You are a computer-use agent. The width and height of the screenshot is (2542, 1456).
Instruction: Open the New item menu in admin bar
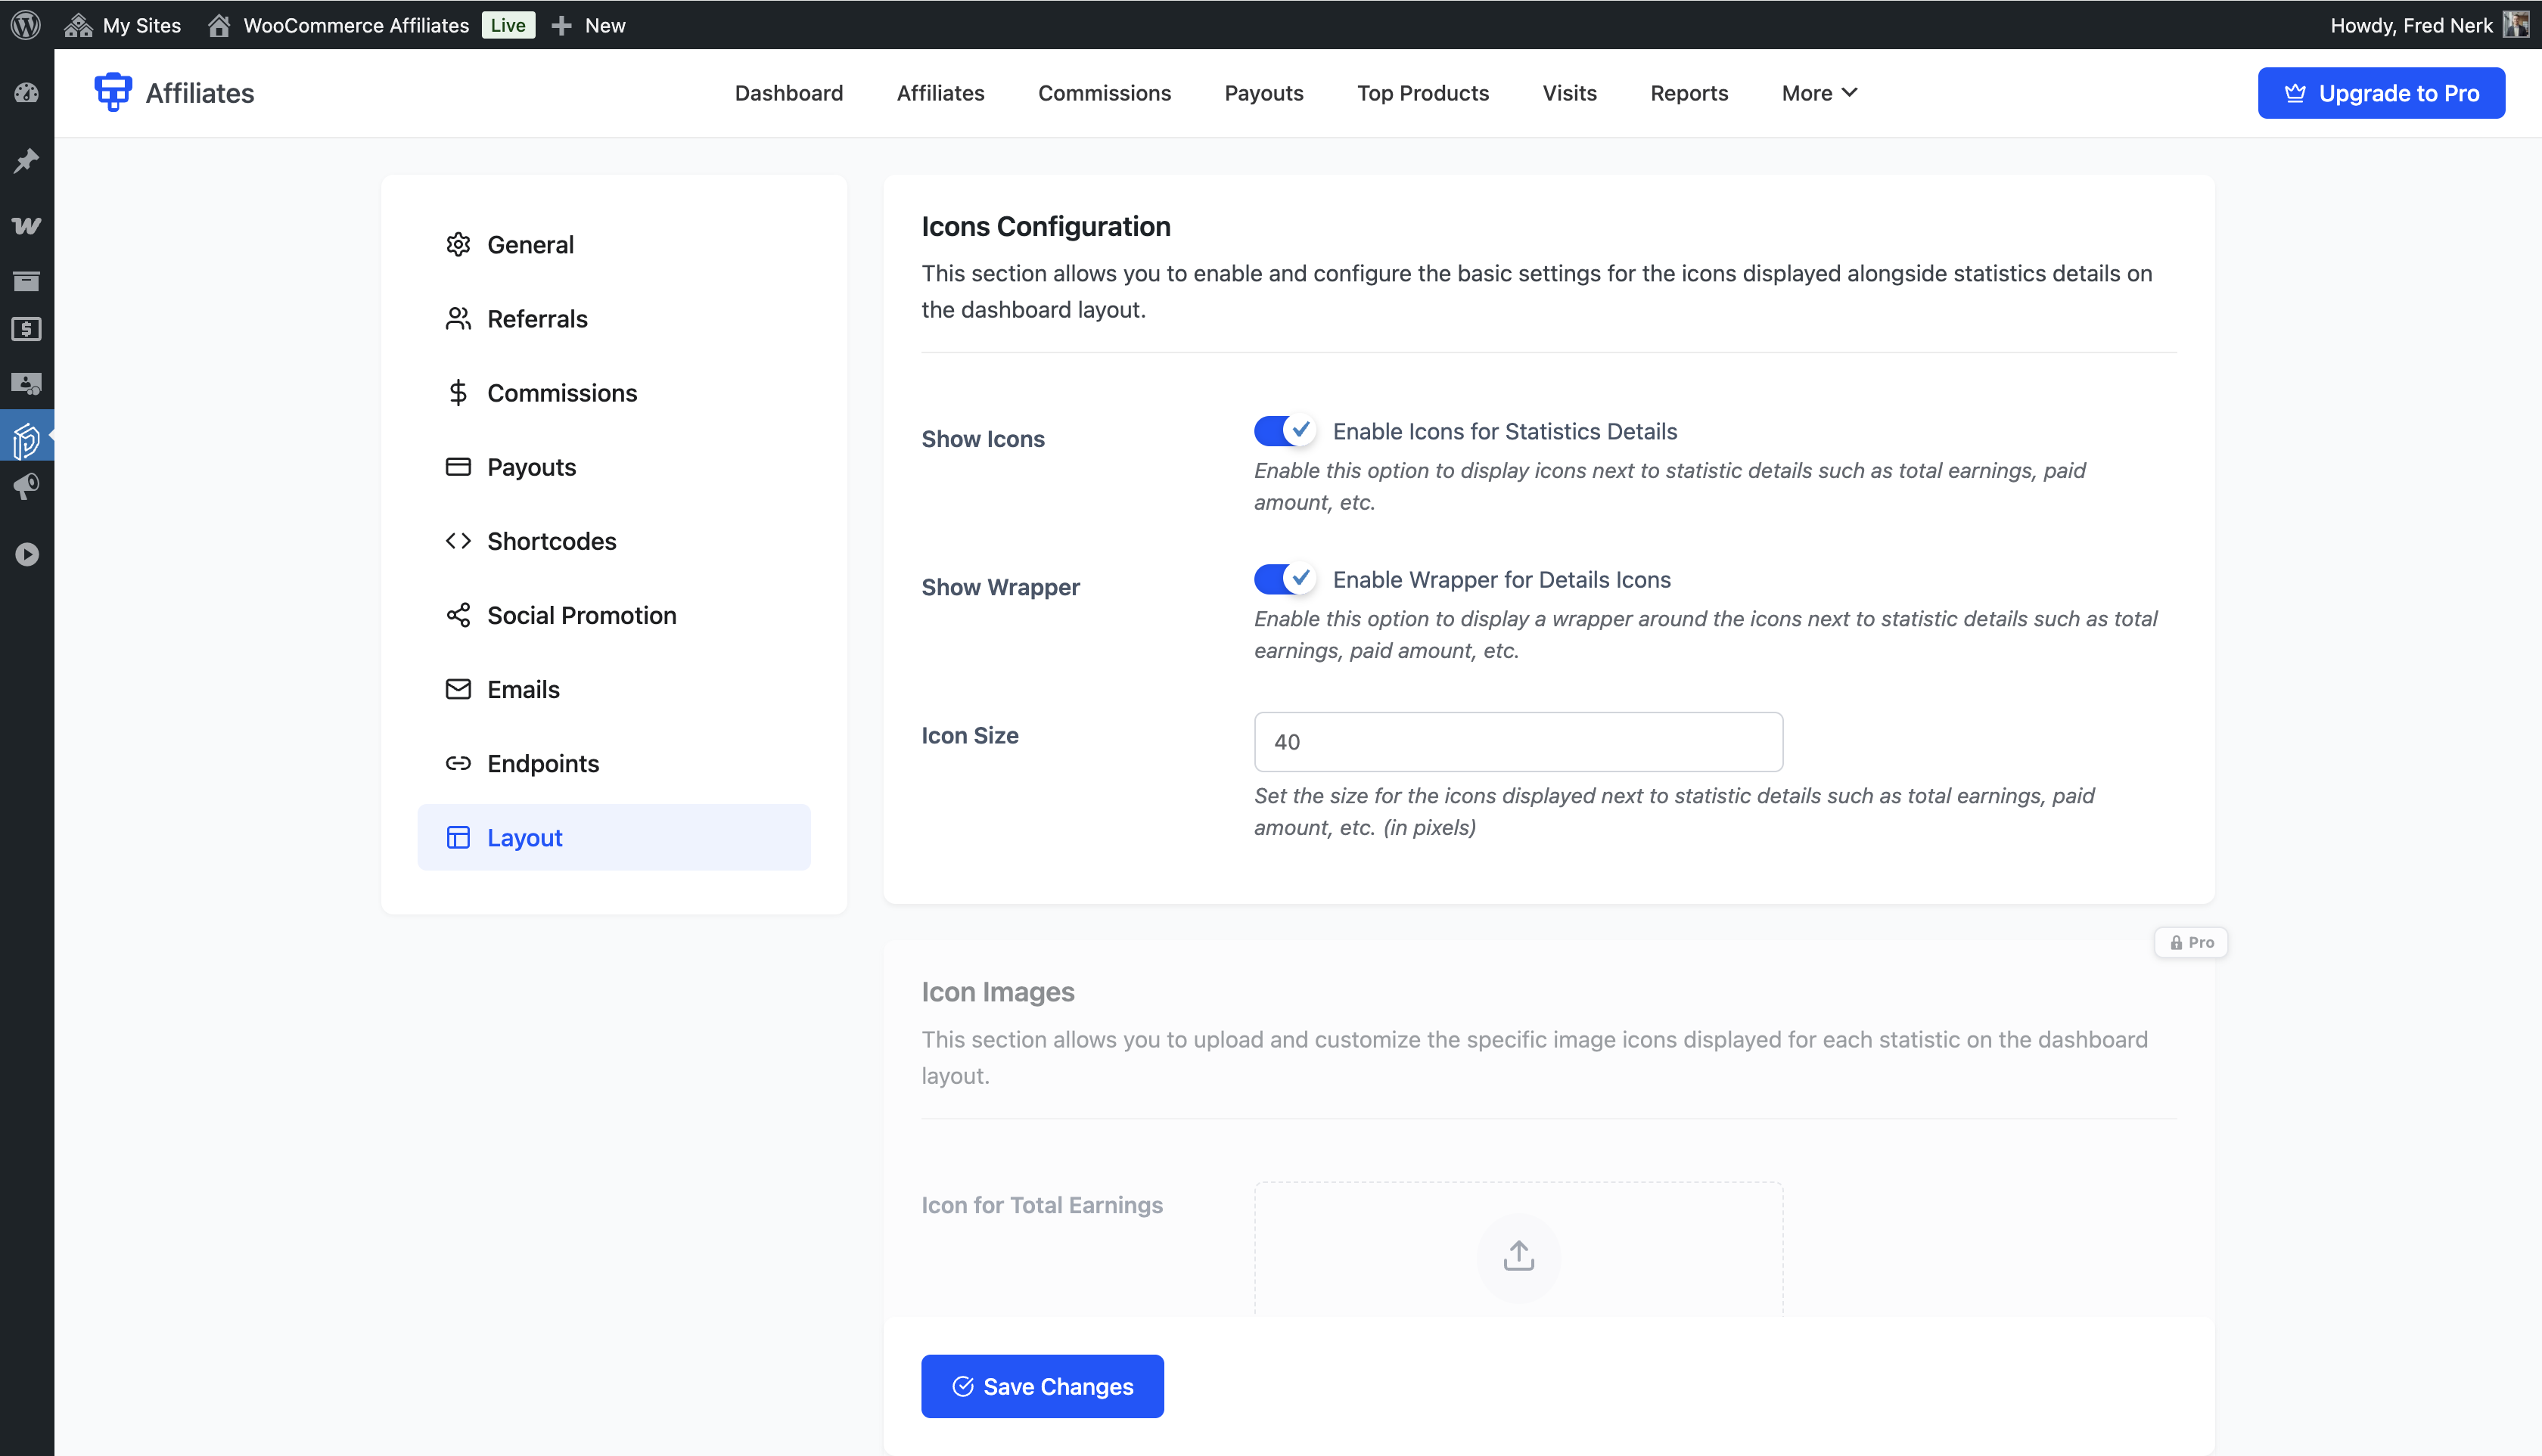point(589,25)
